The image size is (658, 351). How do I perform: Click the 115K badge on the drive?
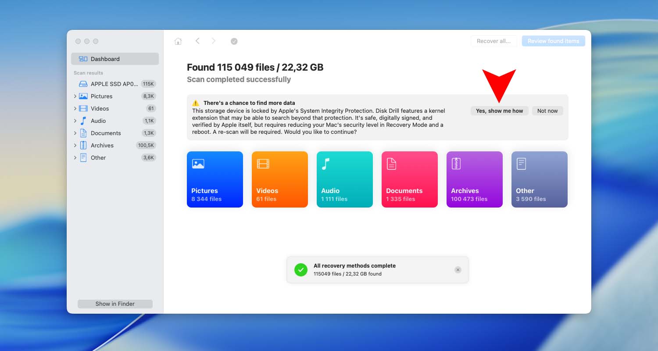[148, 84]
